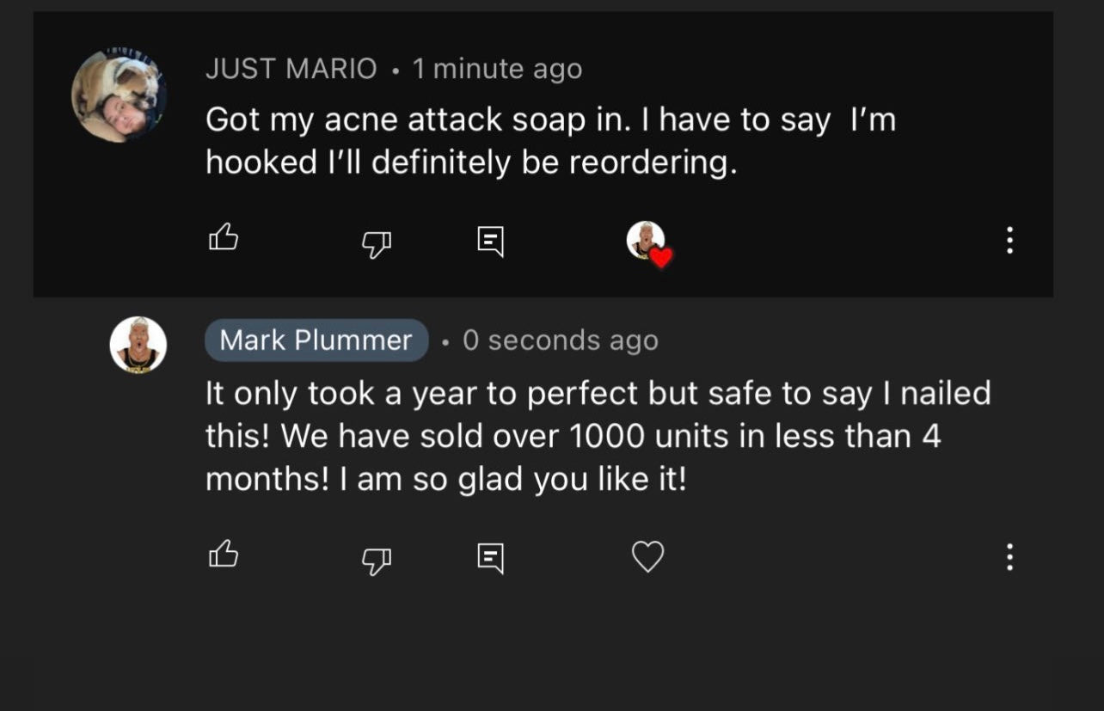Screen dimensions: 1104x711
Task: Like the JUST MARIO comment
Action: 224,237
